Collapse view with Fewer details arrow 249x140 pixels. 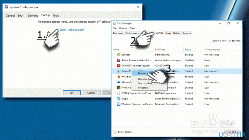[x=115, y=132]
